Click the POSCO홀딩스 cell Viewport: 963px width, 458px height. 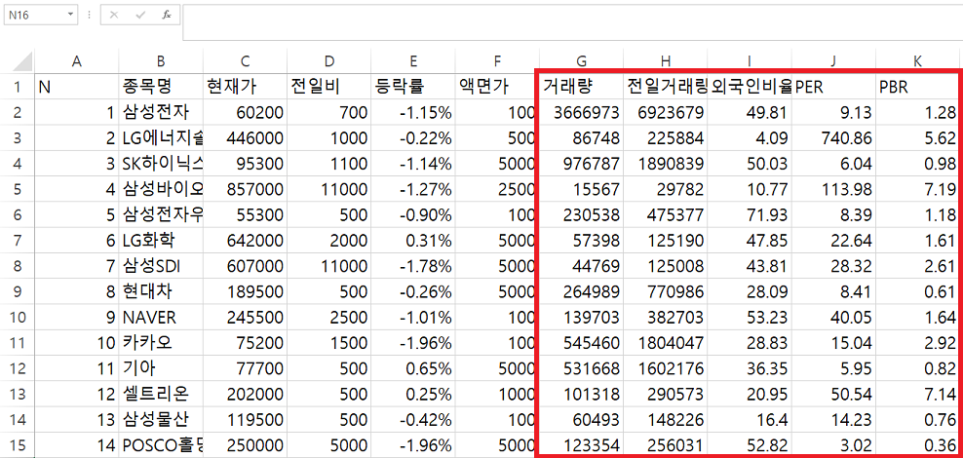[161, 444]
